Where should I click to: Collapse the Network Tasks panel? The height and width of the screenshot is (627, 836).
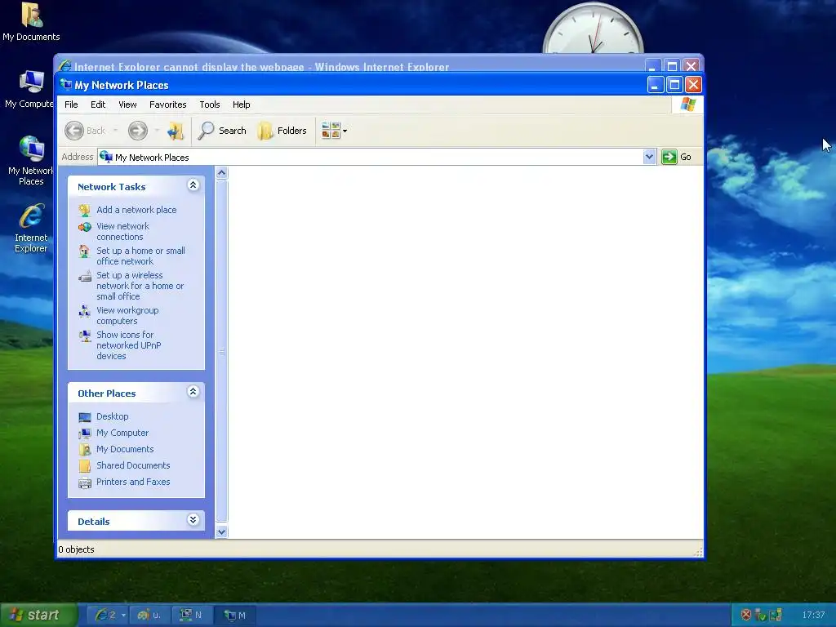click(193, 185)
